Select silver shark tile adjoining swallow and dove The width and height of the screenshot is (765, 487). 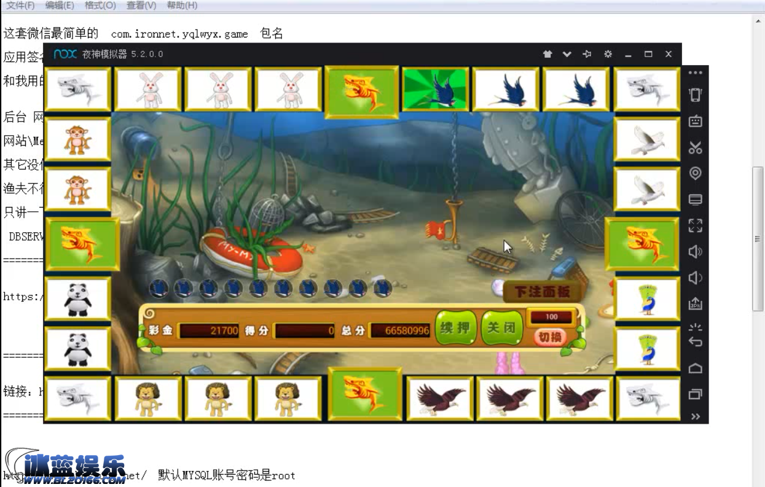646,90
